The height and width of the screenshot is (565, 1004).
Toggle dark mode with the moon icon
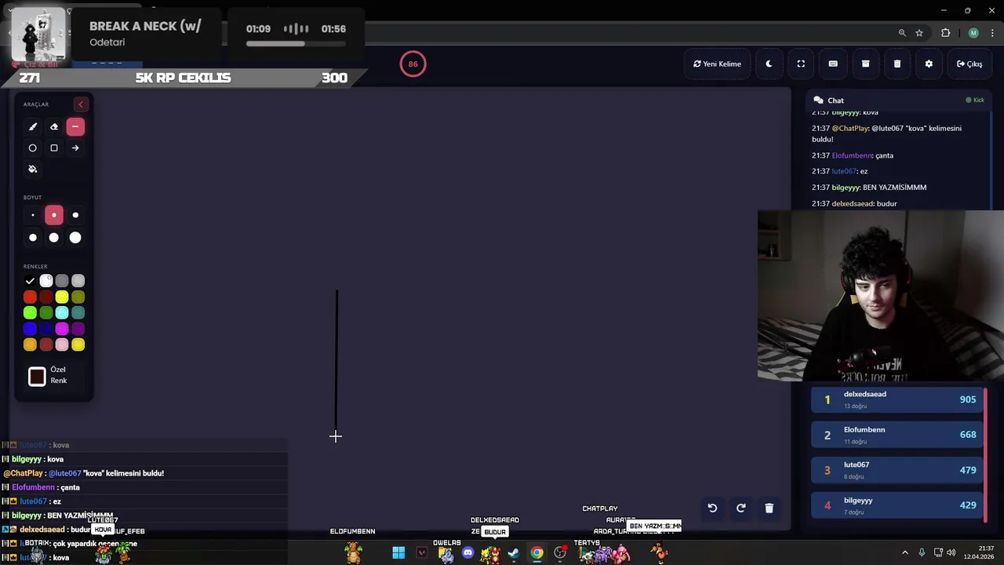click(769, 64)
